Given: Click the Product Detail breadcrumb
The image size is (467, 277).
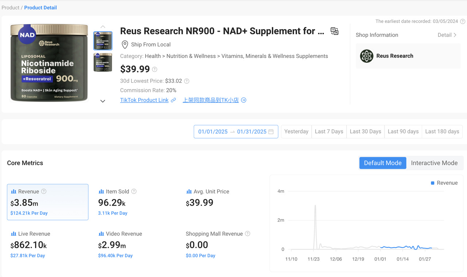Looking at the screenshot, I should [x=40, y=8].
